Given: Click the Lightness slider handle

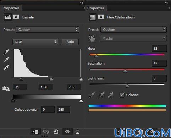Looking at the screenshot, I should (x=127, y=86).
